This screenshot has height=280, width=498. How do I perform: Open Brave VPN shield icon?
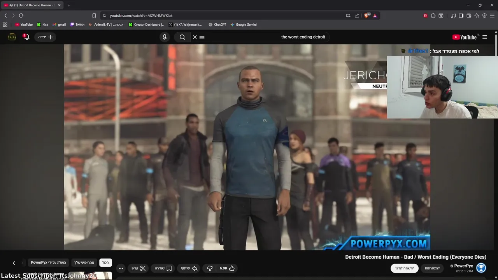pyautogui.click(x=484, y=16)
